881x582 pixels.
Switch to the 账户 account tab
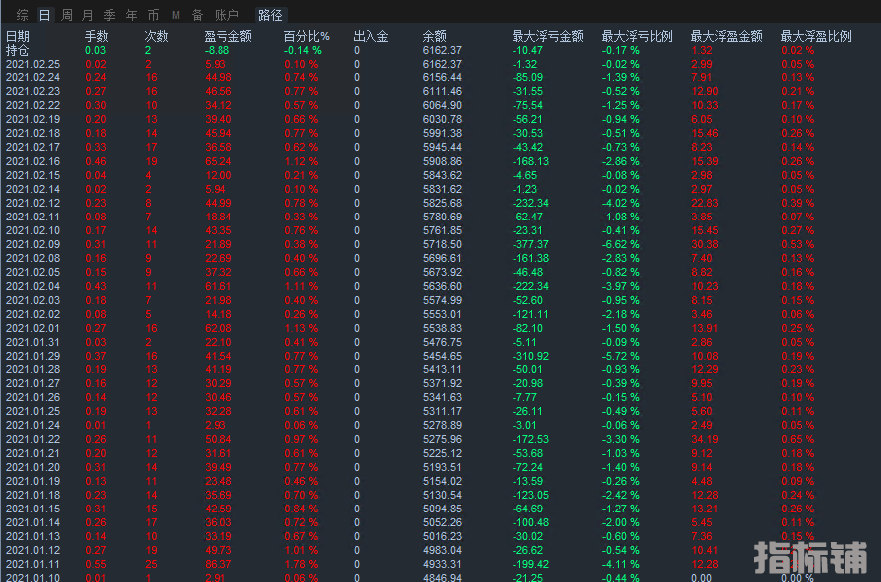(227, 15)
